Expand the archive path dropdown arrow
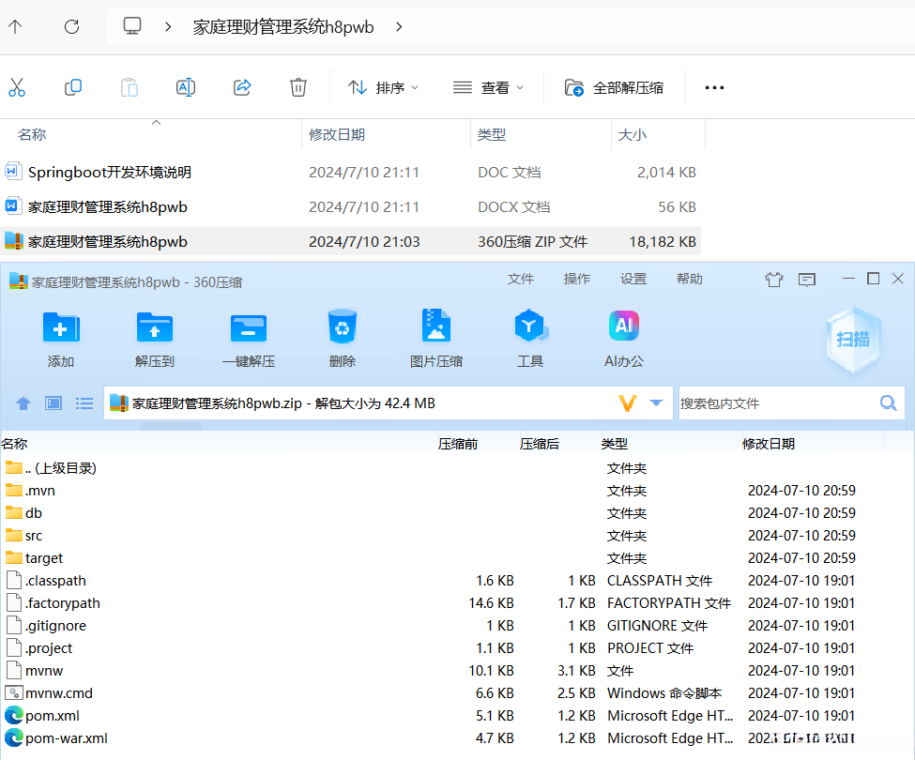 [x=657, y=403]
